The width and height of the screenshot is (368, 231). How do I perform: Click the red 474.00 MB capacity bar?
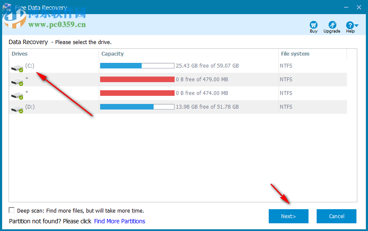tap(137, 93)
